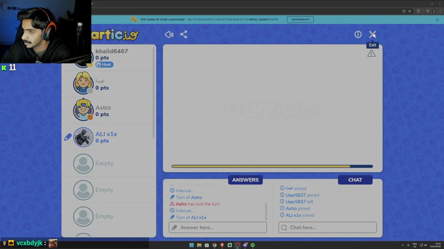This screenshot has height=249, width=444.
Task: Focus the Answer here input field
Action: click(218, 227)
